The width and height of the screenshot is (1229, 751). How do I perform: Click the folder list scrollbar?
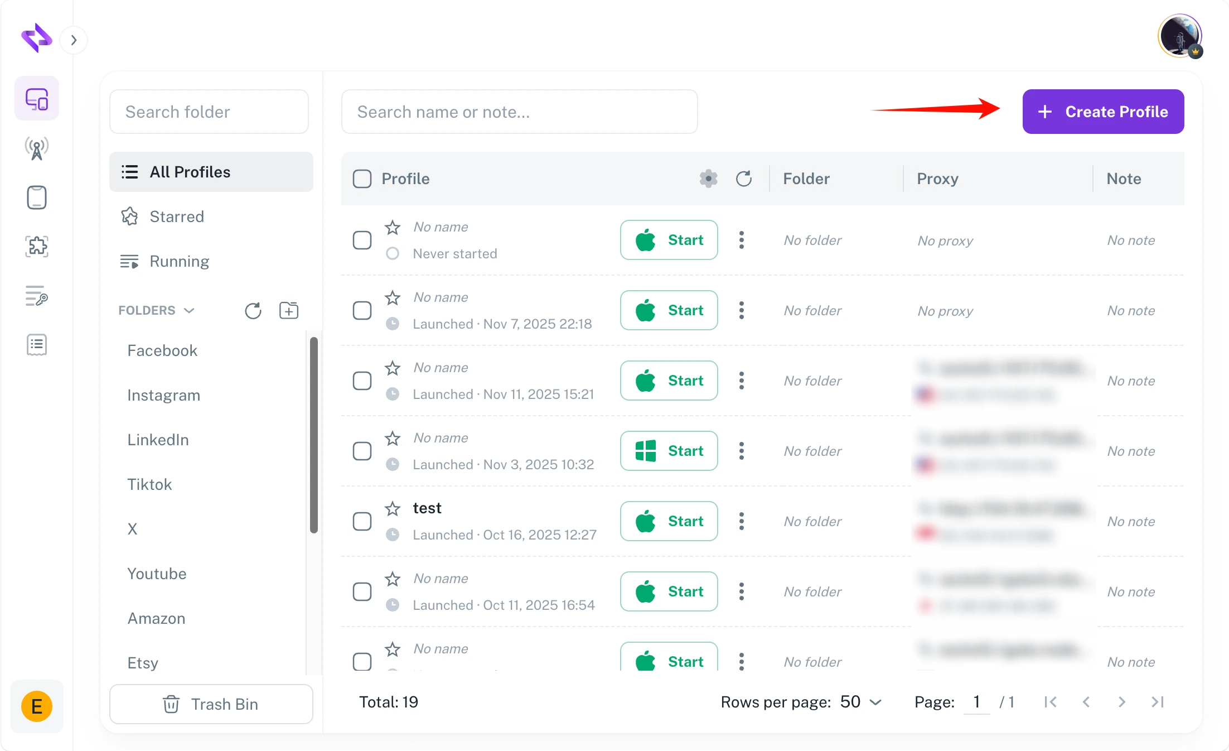(314, 435)
